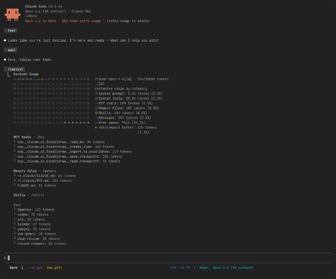Click the /memory command beside Memory files

coord(49,171)
